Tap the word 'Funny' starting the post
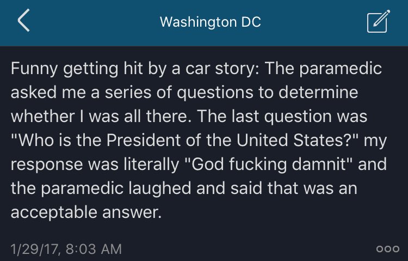Image resolution: width=408 pixels, height=261 pixels. (34, 69)
